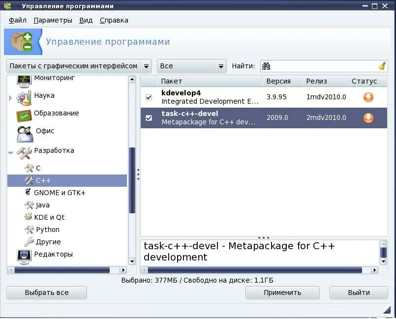Click description pane scroll down arrow
The image size is (396, 319).
click(383, 261)
